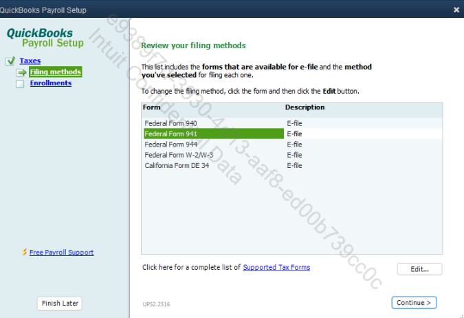Select the California Form DE 34 row

[x=291, y=166]
